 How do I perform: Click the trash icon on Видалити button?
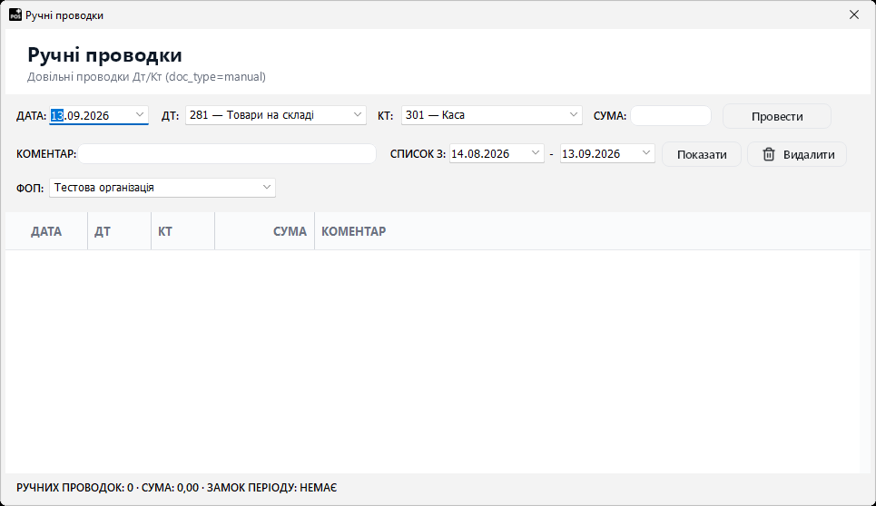coord(769,154)
